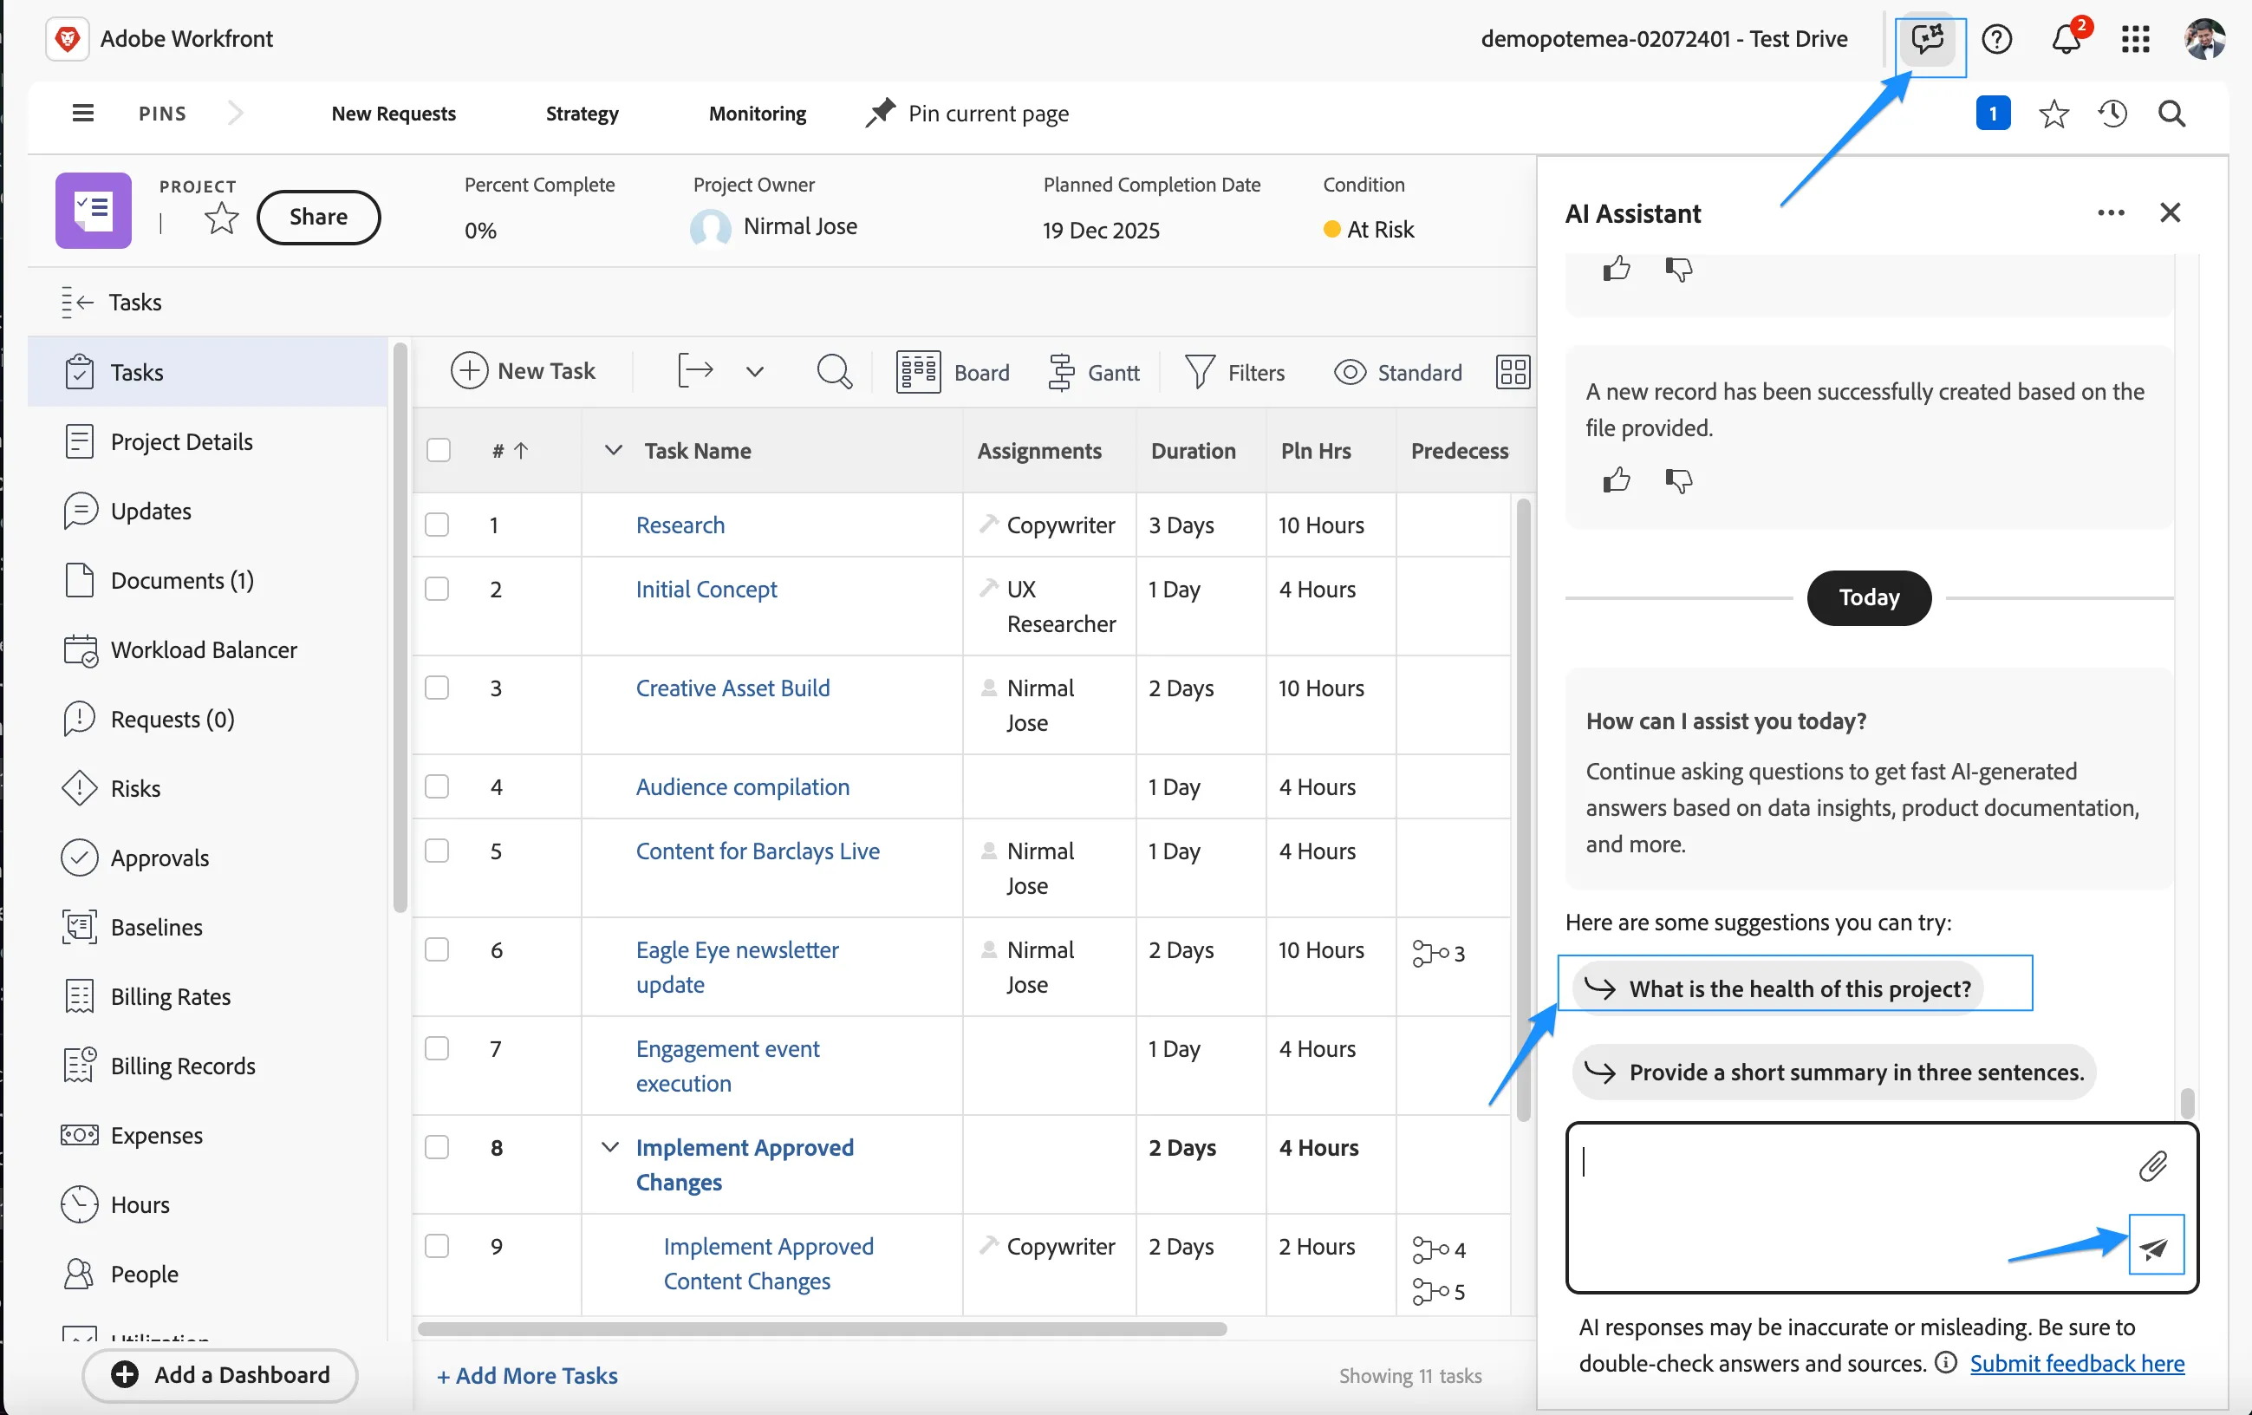The height and width of the screenshot is (1415, 2252).
Task: Click the user profile avatar
Action: click(2205, 39)
